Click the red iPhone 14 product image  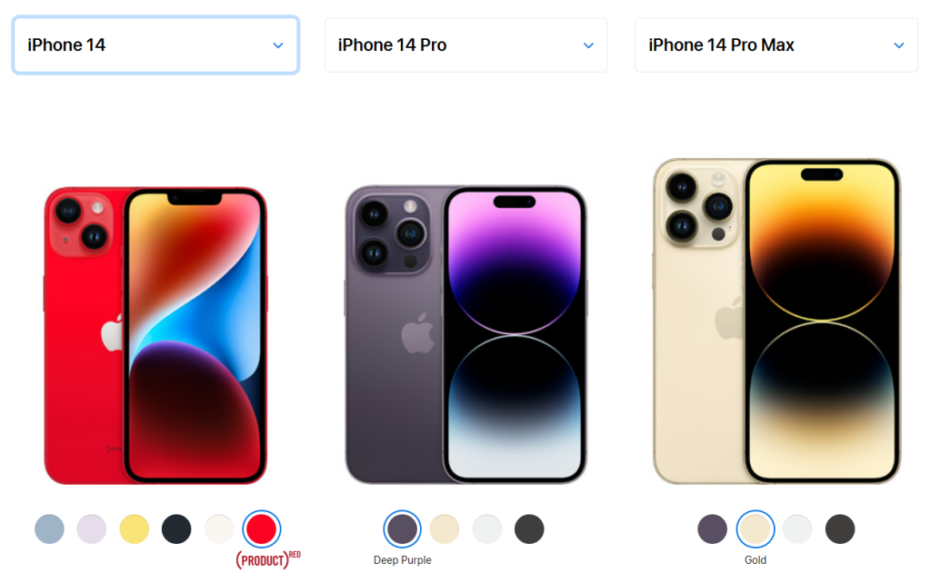point(155,336)
